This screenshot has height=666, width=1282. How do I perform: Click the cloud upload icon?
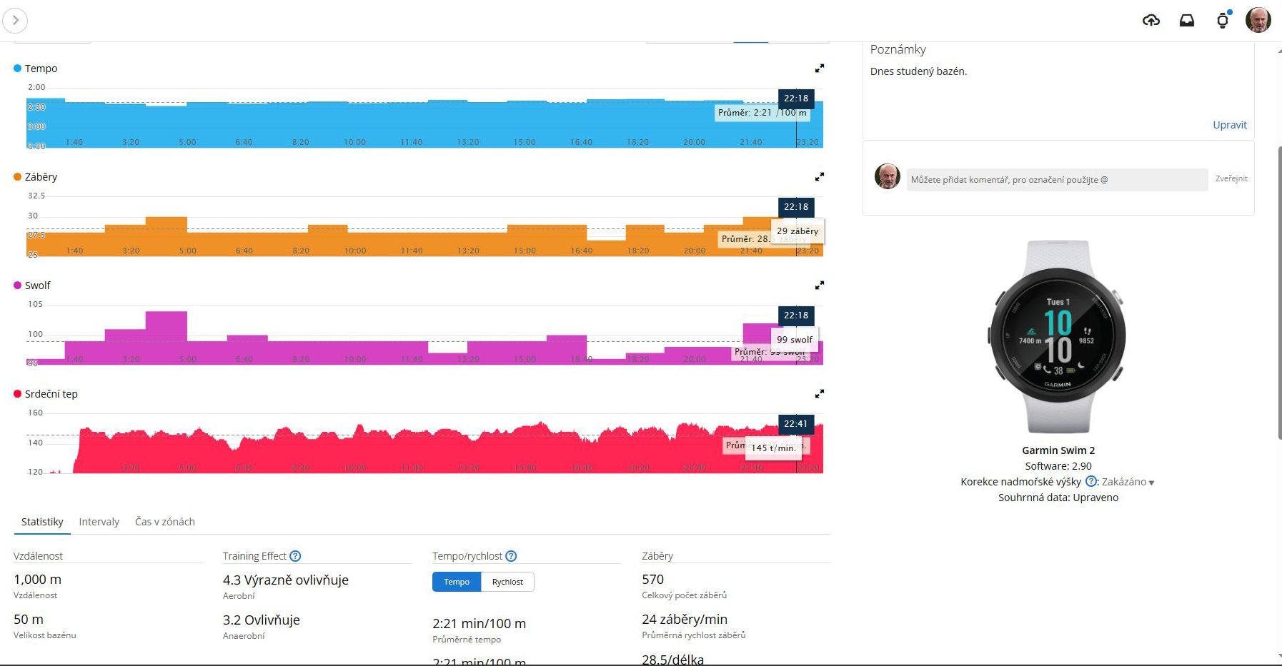(1151, 21)
